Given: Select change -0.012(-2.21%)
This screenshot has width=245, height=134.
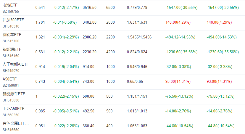Looking at the screenshot, I should 66,52.
